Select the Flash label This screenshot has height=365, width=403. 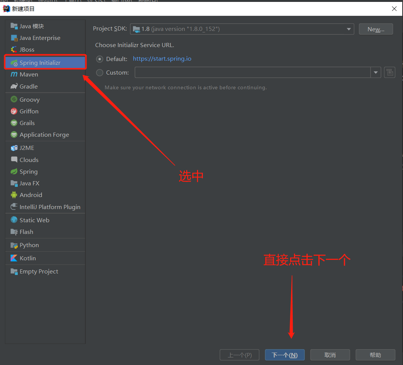tap(26, 232)
